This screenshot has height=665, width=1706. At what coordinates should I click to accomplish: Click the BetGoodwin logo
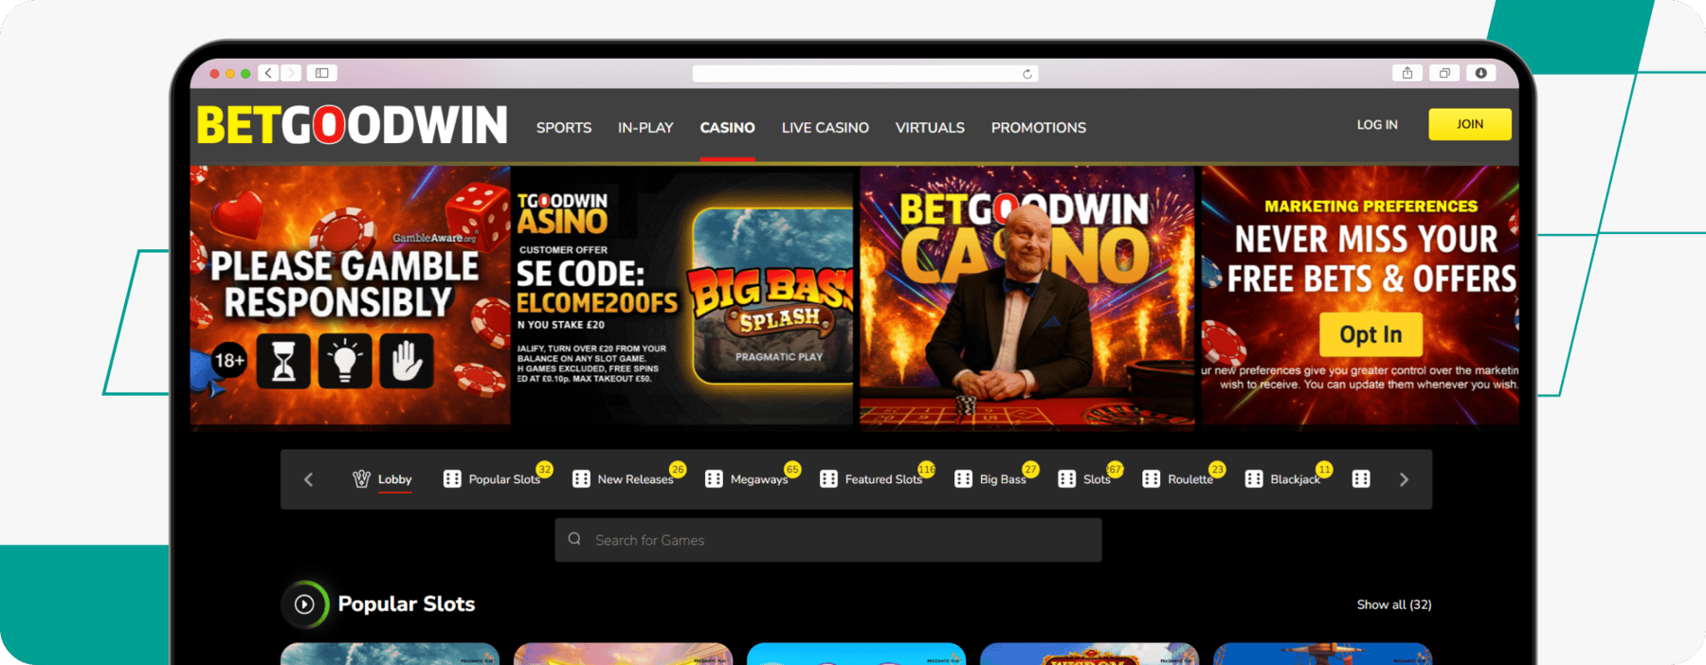(352, 125)
